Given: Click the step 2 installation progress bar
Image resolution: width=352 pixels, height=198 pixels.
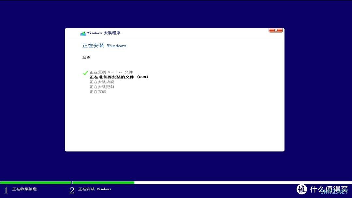Looking at the screenshot, I should click(212, 182).
